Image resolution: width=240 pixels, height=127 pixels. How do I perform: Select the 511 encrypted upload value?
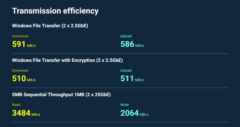click(127, 79)
